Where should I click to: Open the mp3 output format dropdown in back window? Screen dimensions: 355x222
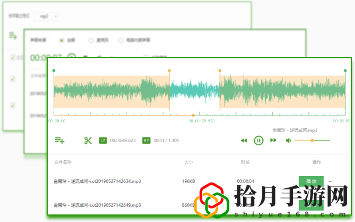46,16
